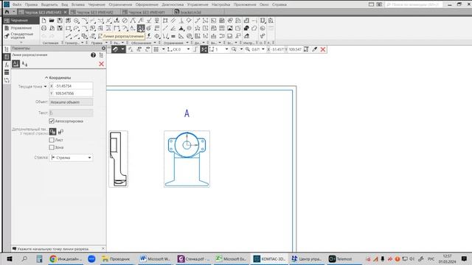Screen dimensions: 472x265
Task: Select the second section-line mode icon
Action: tap(24, 64)
